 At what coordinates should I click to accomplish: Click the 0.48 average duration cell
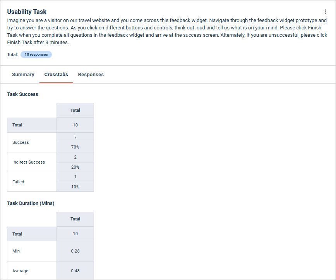point(75,271)
